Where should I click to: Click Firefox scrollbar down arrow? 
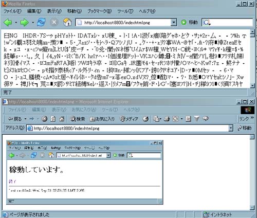point(252,85)
